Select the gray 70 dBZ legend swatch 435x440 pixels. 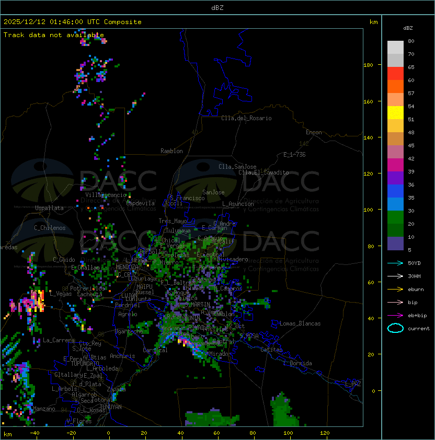pyautogui.click(x=395, y=60)
